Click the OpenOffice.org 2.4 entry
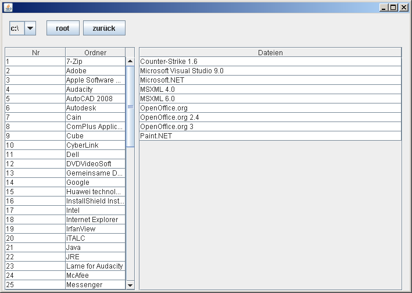 click(x=270, y=117)
